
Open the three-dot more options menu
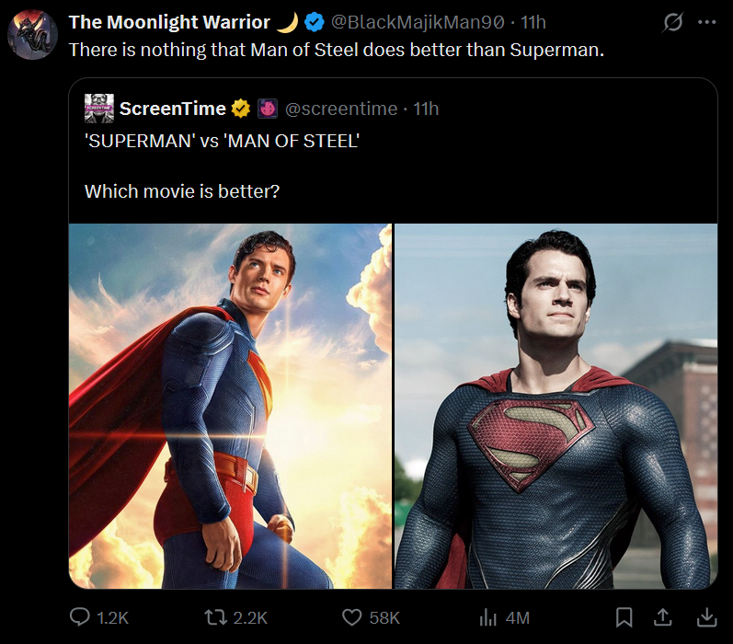(x=706, y=22)
